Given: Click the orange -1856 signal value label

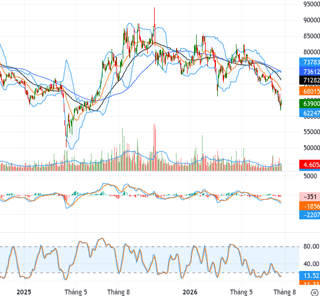Looking at the screenshot, I should click(309, 206).
